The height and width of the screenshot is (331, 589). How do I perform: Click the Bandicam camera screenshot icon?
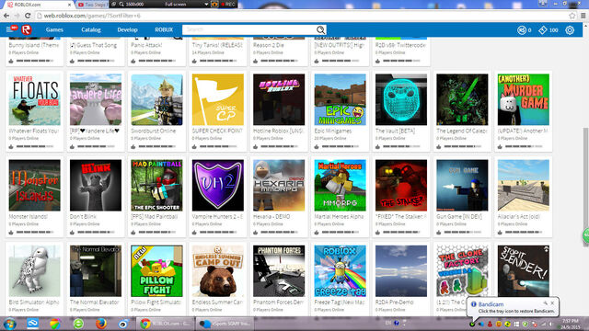point(214,4)
